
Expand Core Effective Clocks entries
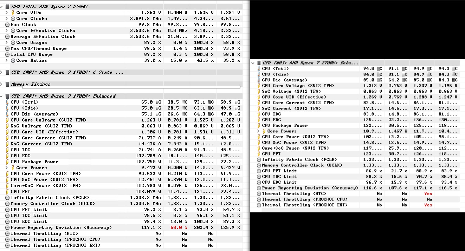7,31
